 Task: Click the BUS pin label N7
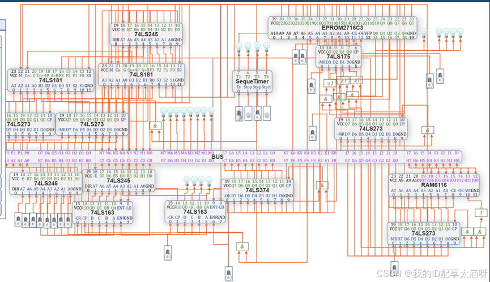[x=102, y=153]
